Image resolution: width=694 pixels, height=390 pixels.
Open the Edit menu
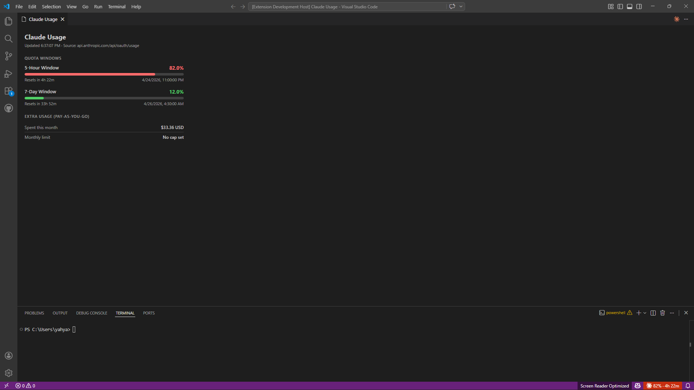point(32,7)
